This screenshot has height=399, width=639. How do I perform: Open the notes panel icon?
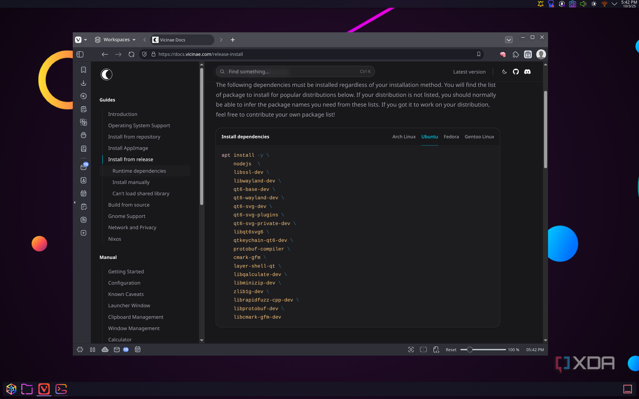tap(83, 109)
